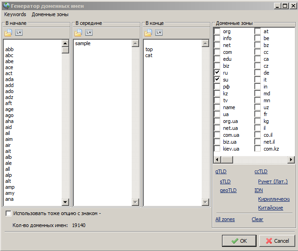298x251 pixels.
Task: Enable the рф domain zone
Action: coord(217,87)
